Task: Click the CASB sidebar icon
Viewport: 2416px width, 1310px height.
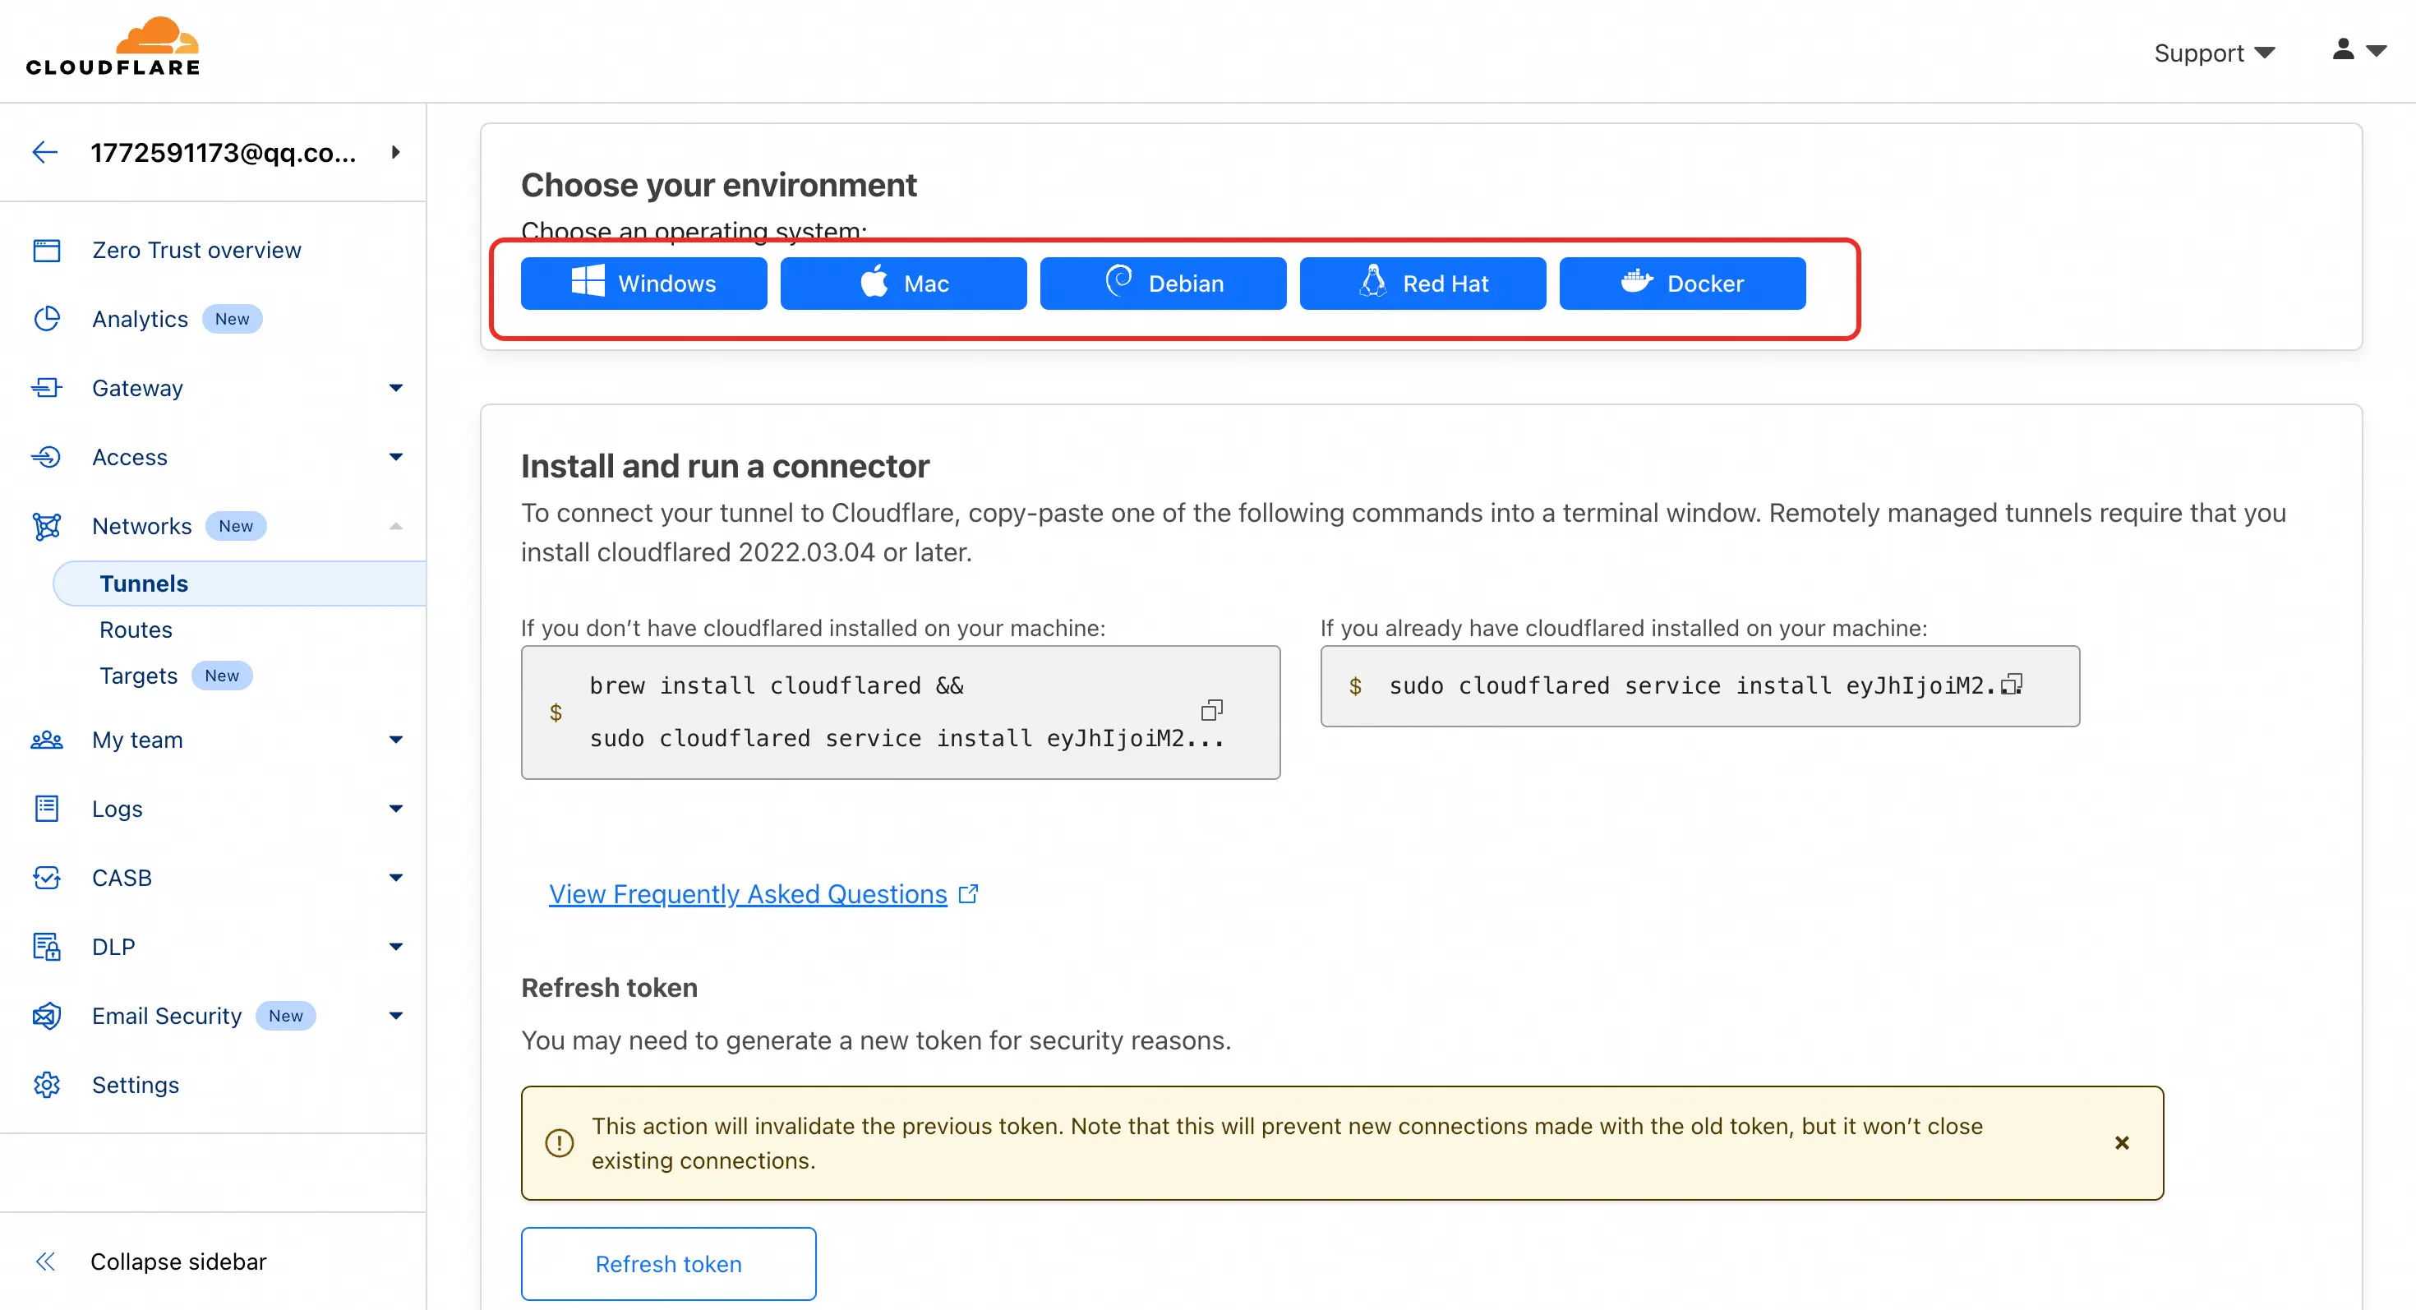Action: [x=46, y=878]
